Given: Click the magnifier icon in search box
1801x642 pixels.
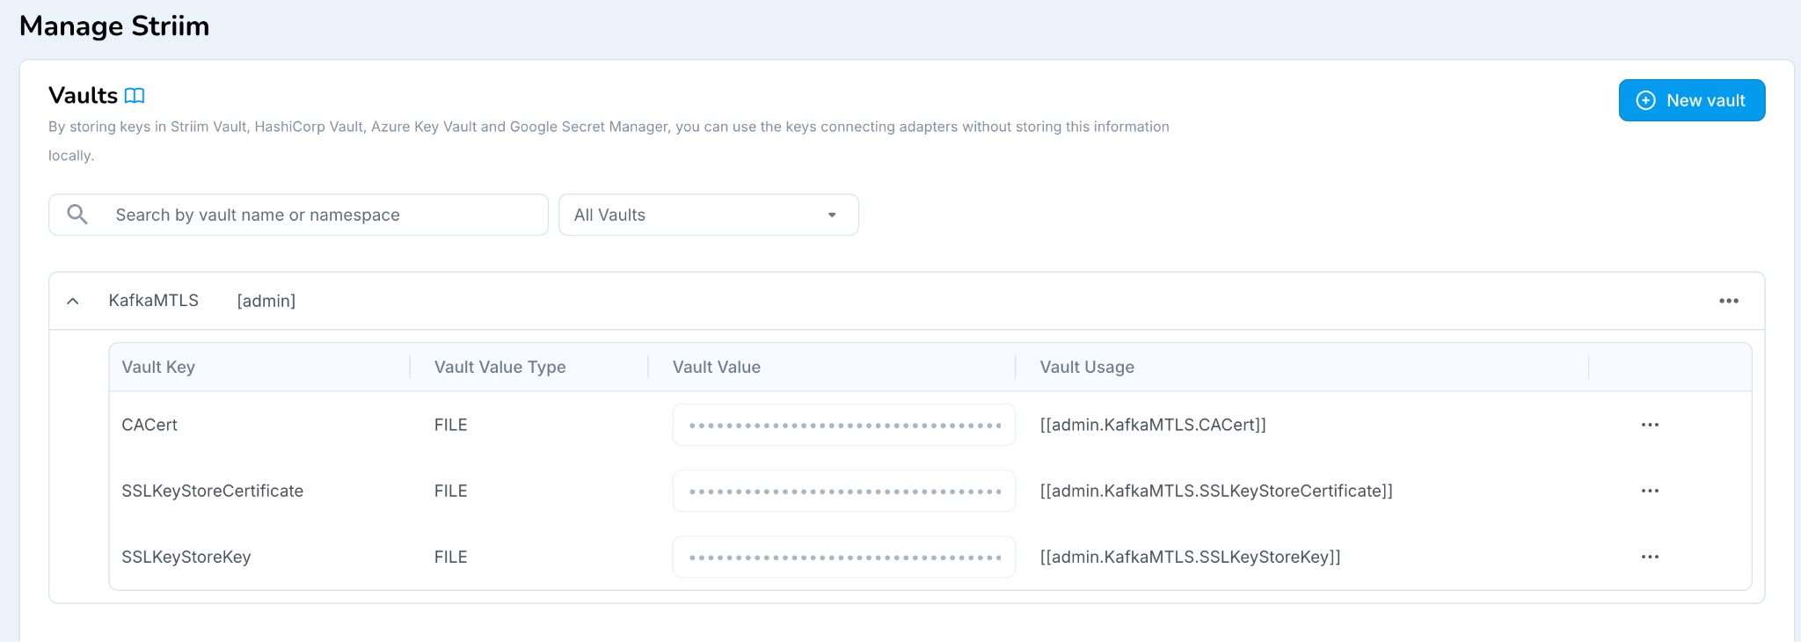Looking at the screenshot, I should pyautogui.click(x=77, y=215).
